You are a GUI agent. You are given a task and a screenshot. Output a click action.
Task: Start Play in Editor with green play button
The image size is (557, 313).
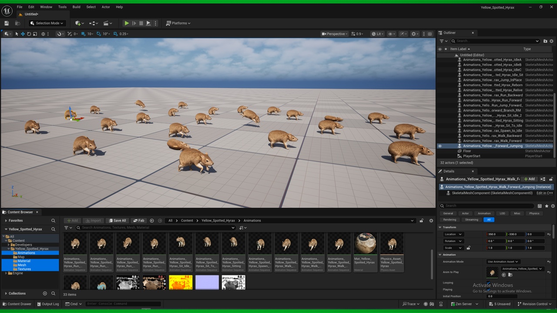[127, 23]
